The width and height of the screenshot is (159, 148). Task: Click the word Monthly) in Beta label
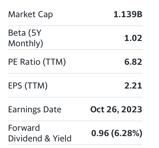[26, 43]
